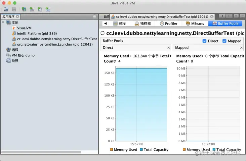Click 'Count: 0' in the Mapped panel
The width and height of the screenshot is (246, 161).
(184, 61)
